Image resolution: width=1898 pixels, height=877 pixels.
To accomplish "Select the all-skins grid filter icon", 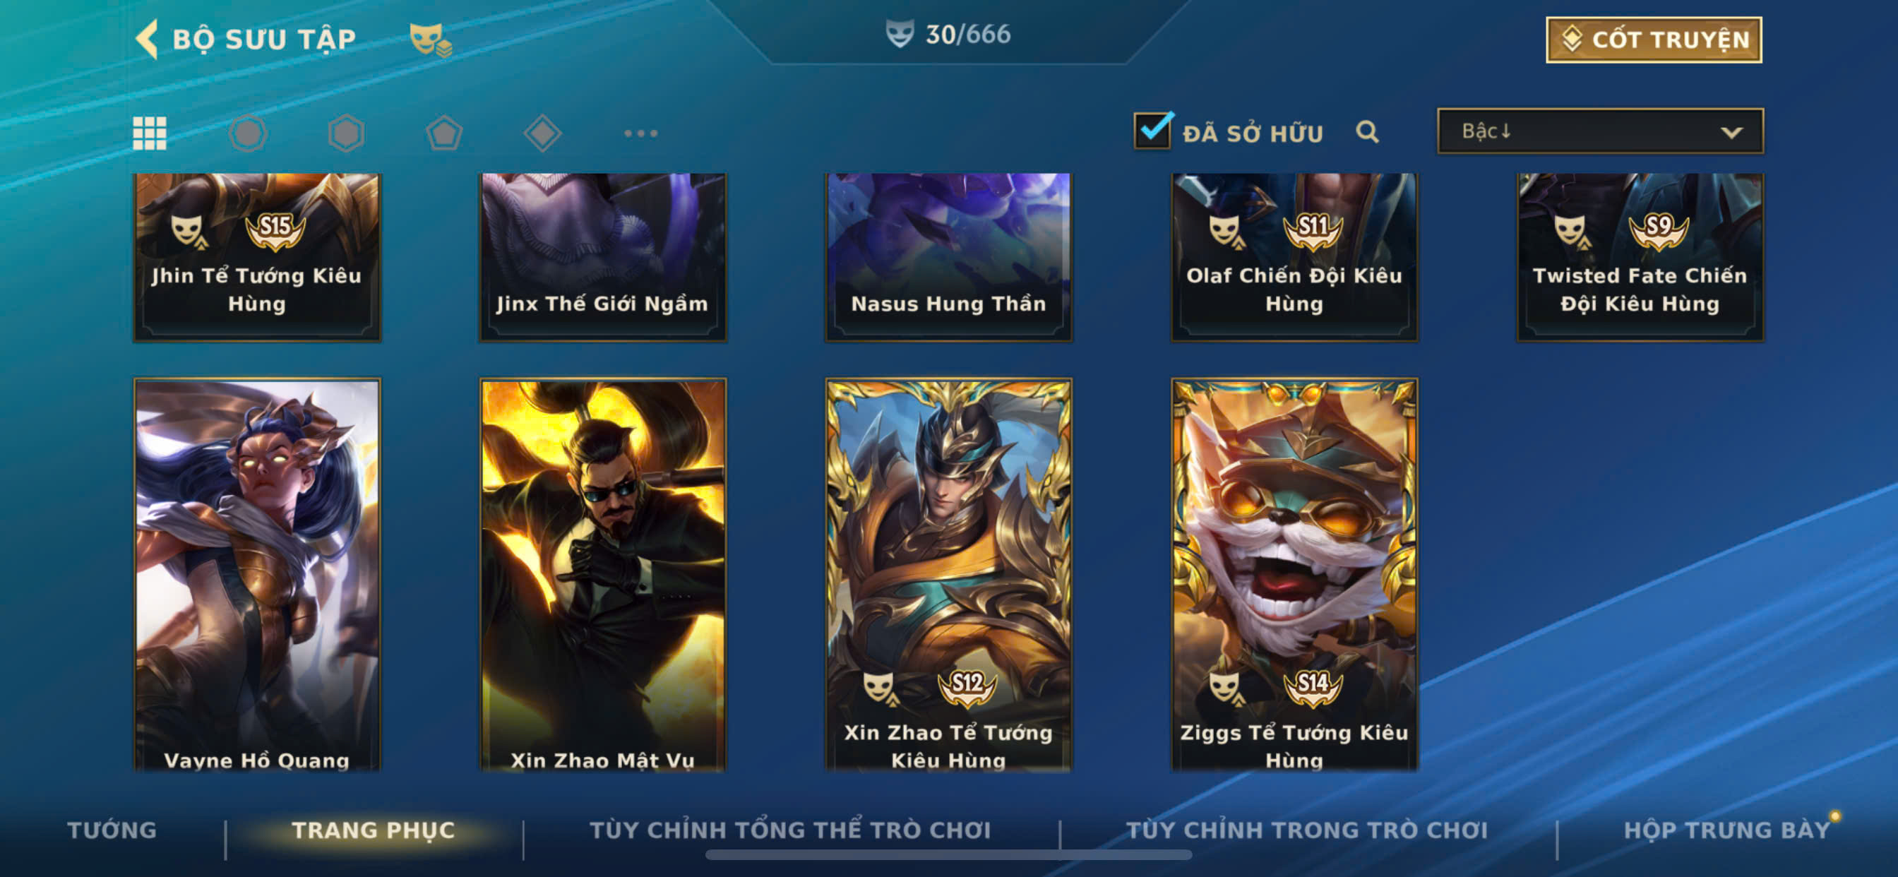I will 150,133.
